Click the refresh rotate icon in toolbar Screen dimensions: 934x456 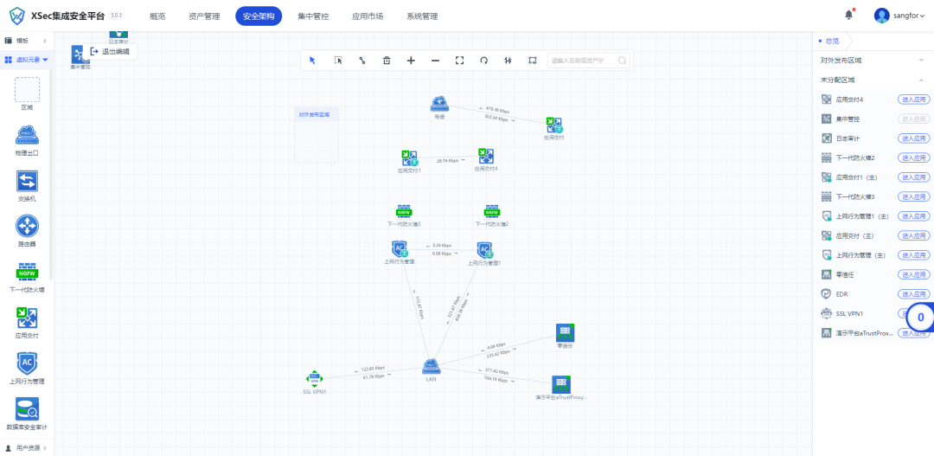[484, 61]
